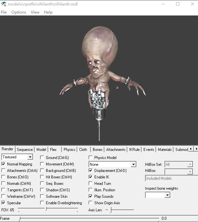Enable Tangents (Ctrl-T) checkbox
This screenshot has width=198, height=222.
click(x=4, y=190)
